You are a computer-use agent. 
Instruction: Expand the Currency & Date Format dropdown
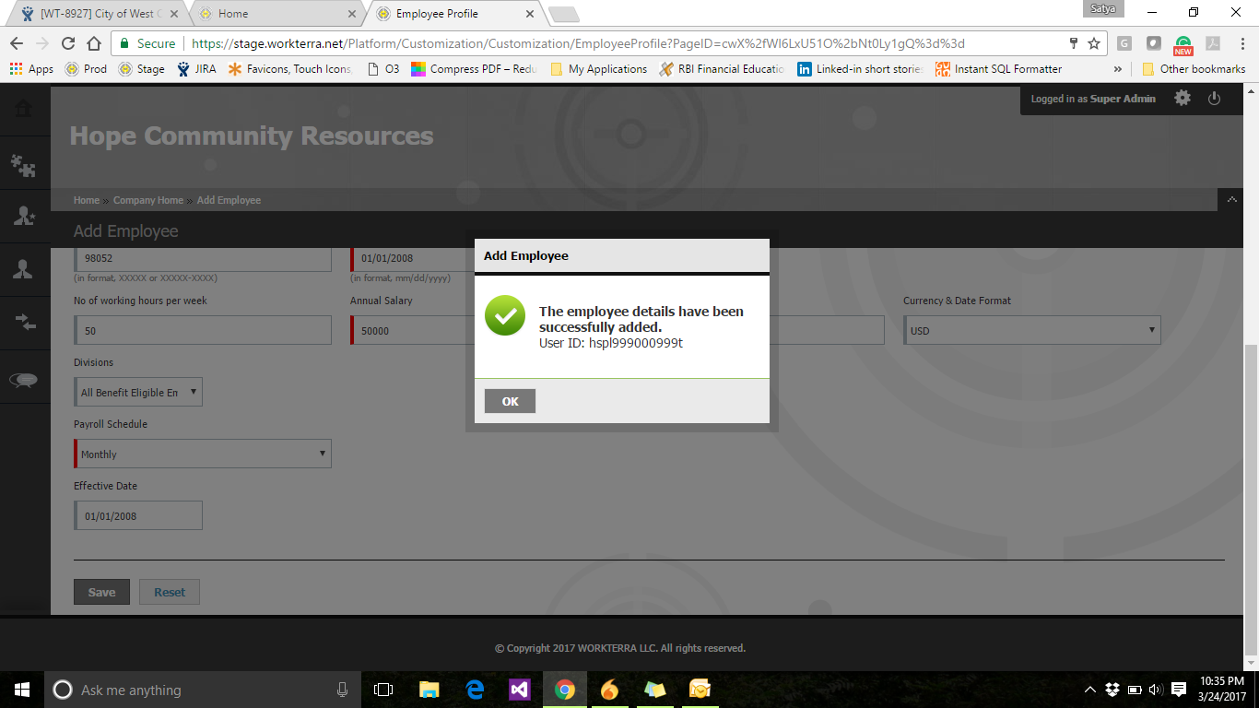(1031, 330)
